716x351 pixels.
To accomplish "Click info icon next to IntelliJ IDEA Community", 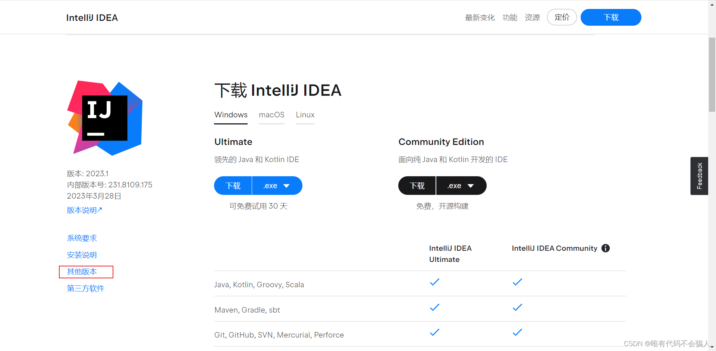I will (x=606, y=248).
